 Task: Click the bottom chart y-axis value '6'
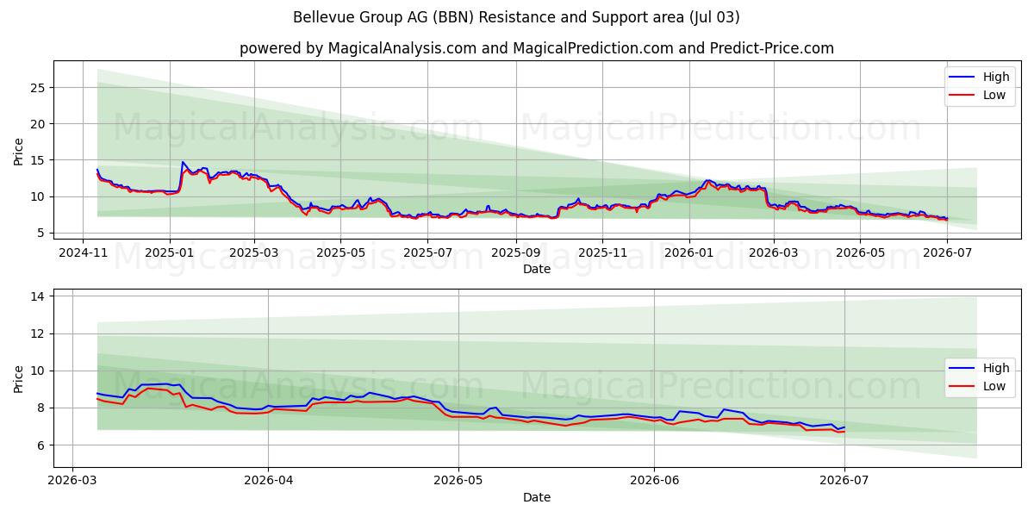[41, 445]
